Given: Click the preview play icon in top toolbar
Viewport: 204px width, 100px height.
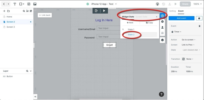Looking at the screenshot, I should (x=176, y=4).
